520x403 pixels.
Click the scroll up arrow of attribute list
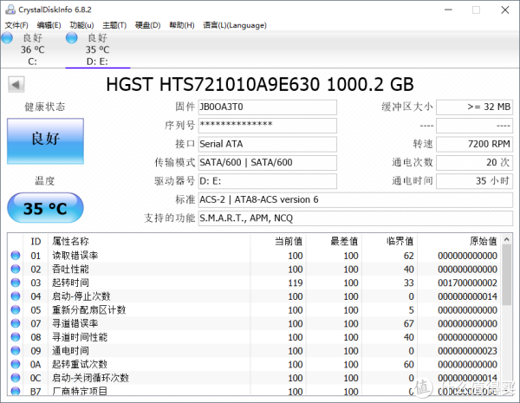coord(506,239)
